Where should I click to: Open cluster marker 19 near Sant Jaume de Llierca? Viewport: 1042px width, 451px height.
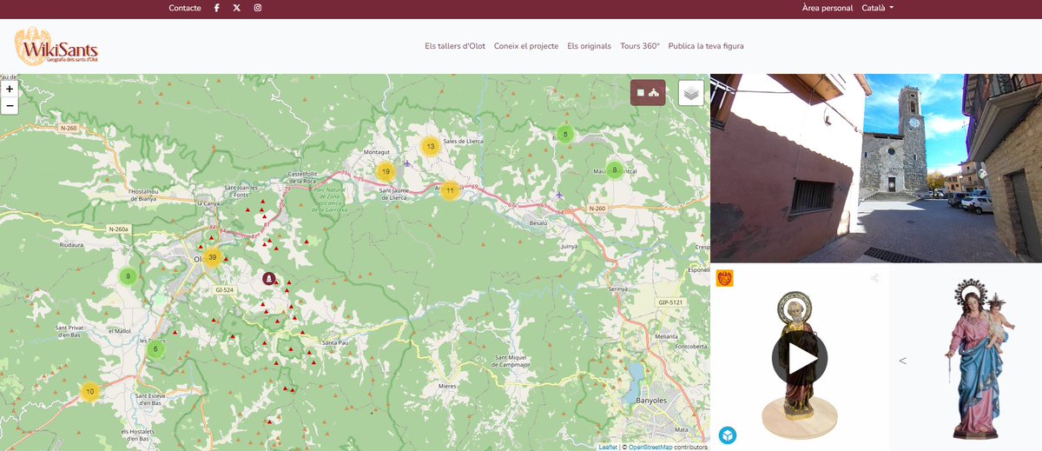[x=386, y=172]
